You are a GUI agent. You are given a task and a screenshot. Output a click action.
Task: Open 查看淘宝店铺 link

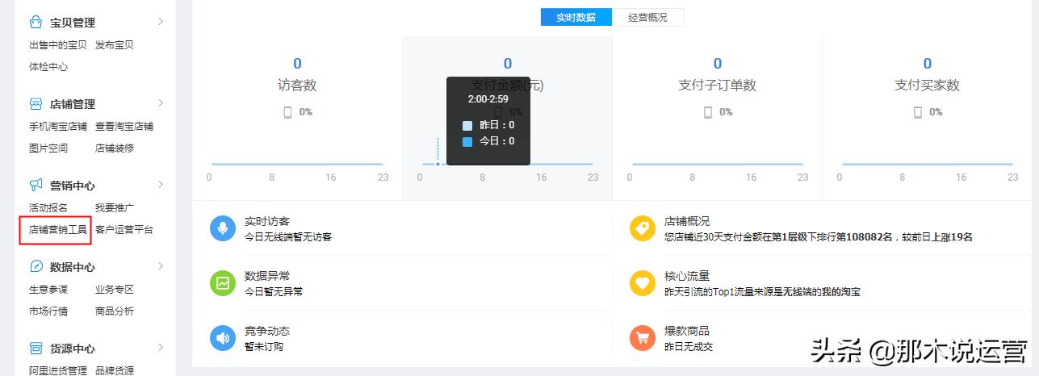124,127
